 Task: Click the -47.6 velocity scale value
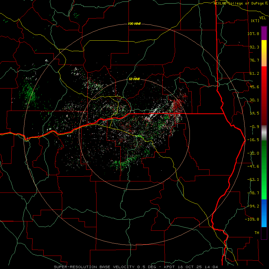[x=253, y=166]
